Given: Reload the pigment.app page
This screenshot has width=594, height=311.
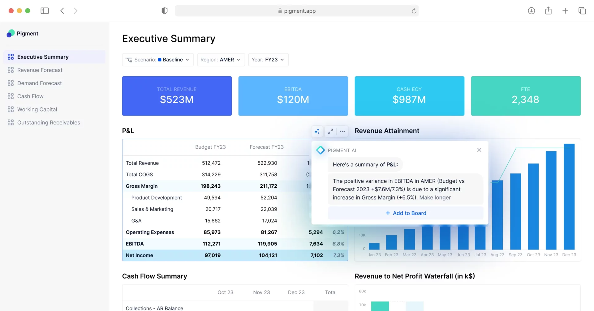Looking at the screenshot, I should tap(414, 11).
